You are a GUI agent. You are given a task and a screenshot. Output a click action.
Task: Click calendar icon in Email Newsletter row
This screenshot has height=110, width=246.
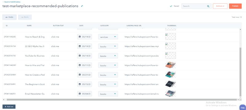(x=80, y=94)
